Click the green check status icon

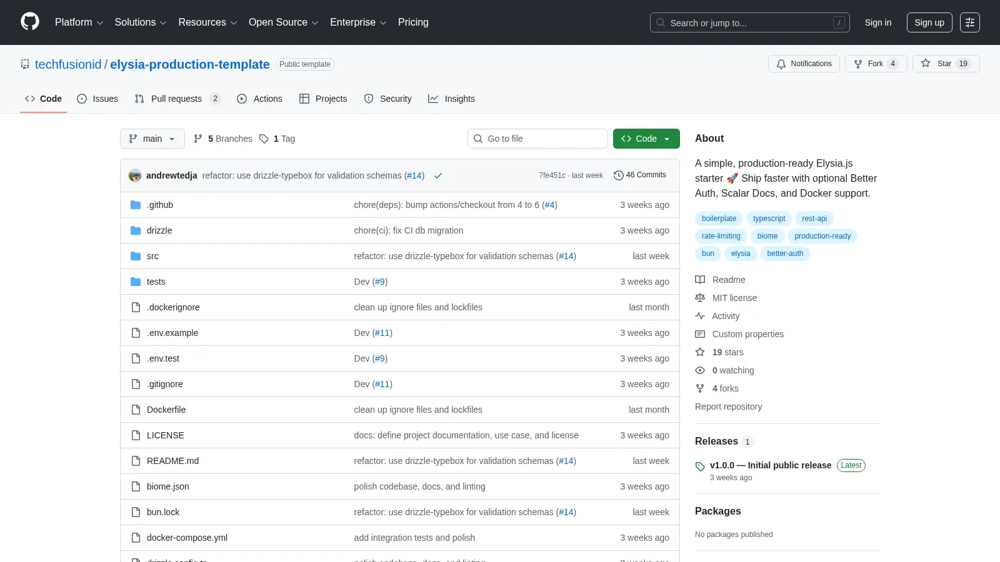[x=438, y=175]
